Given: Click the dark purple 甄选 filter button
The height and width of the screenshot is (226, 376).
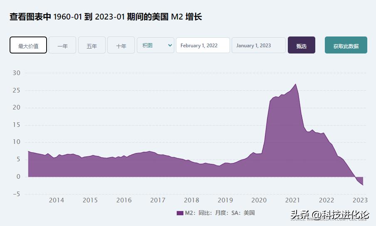Looking at the screenshot, I should (x=302, y=45).
